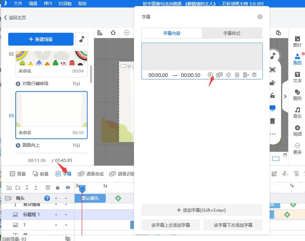The height and width of the screenshot is (241, 305).
Task: Expand the right panel with the chevron arrow
Action: click(x=285, y=96)
